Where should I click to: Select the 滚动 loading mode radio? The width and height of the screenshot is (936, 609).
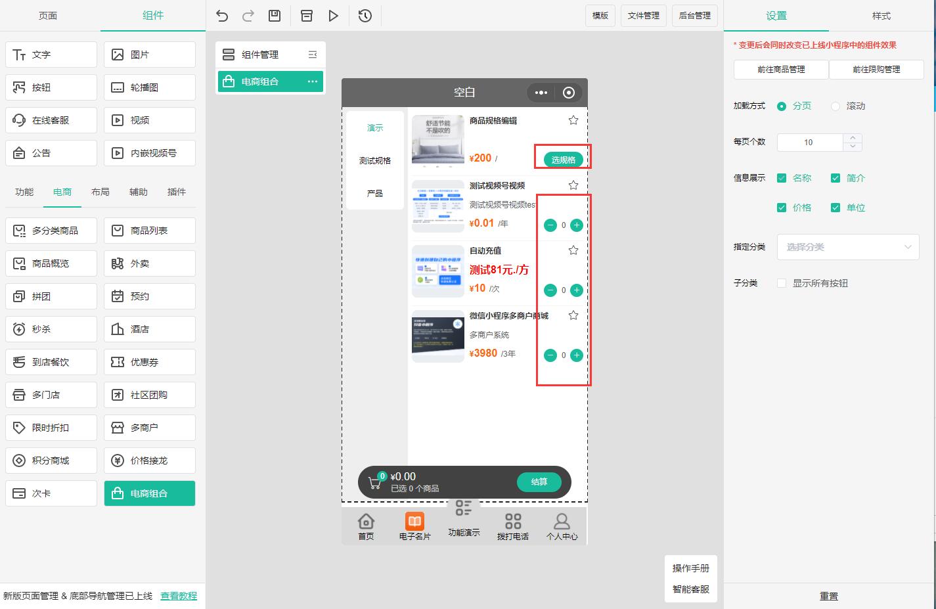[x=836, y=106]
